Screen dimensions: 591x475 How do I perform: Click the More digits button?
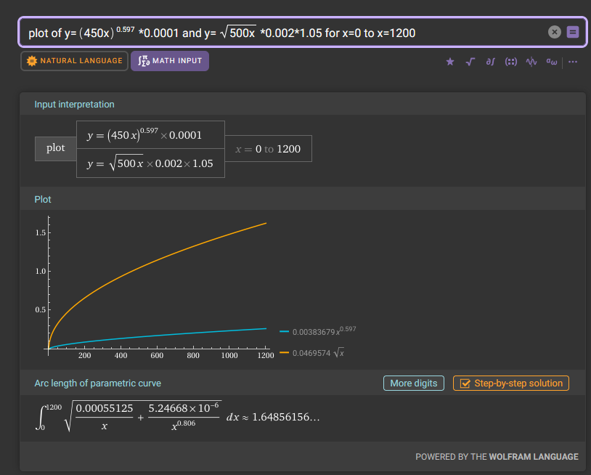click(413, 383)
